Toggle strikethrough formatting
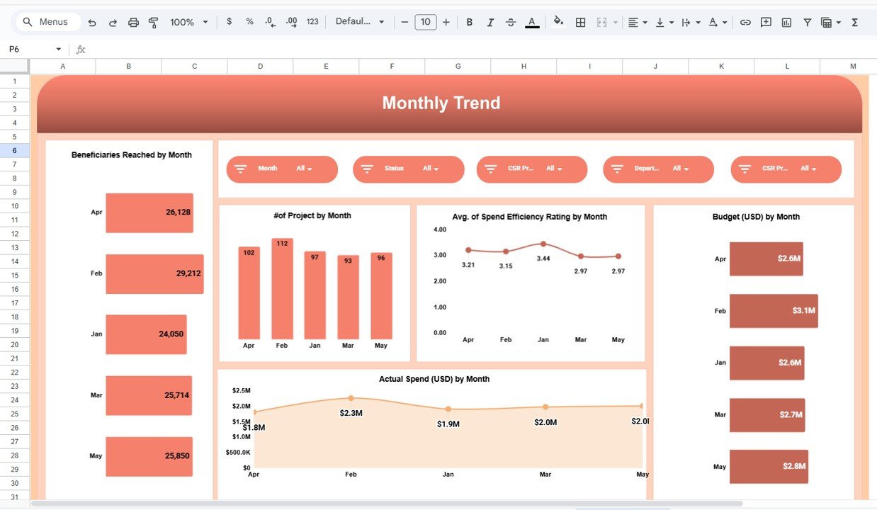The width and height of the screenshot is (877, 510). pyautogui.click(x=511, y=23)
